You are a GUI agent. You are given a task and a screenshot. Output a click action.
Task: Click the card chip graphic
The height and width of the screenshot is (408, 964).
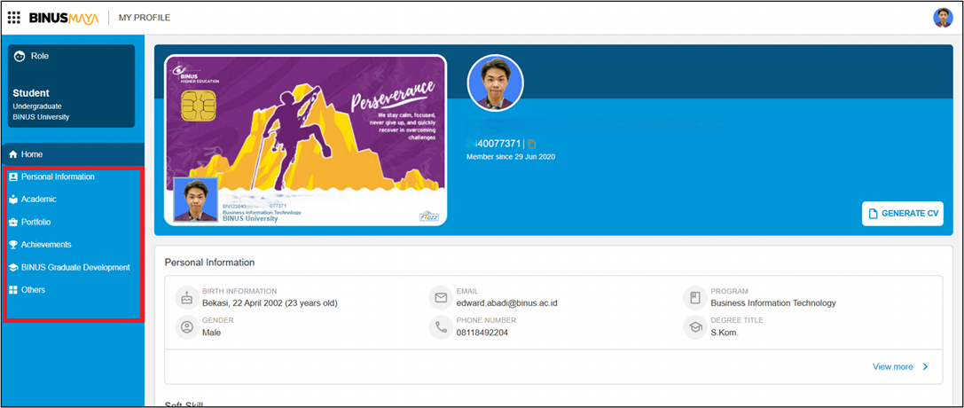(199, 107)
